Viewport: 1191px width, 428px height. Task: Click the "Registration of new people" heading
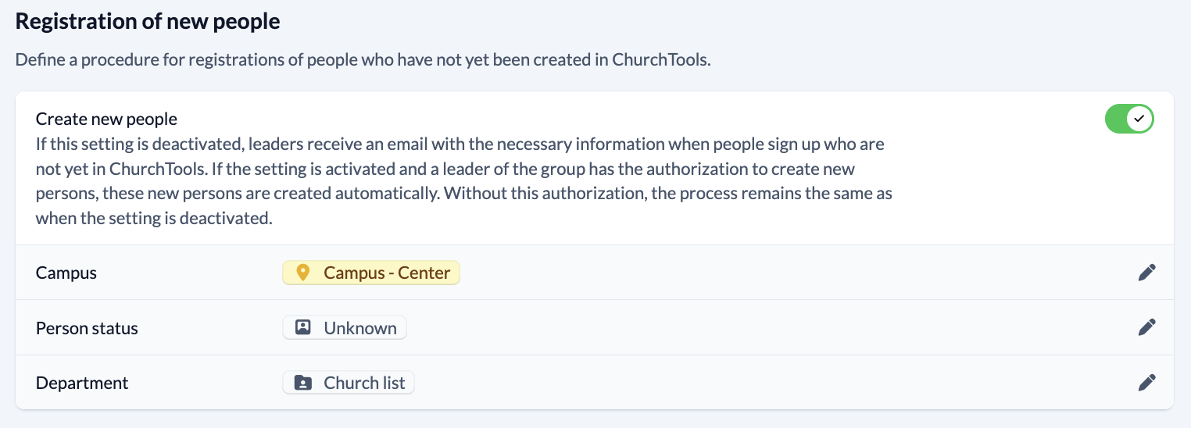(x=148, y=21)
